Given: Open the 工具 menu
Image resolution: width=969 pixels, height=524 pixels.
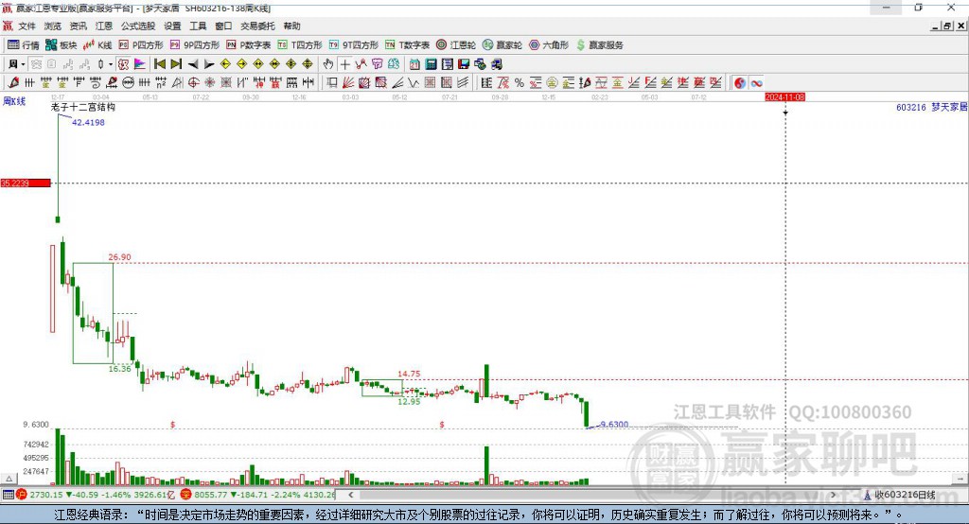Looking at the screenshot, I should (x=198, y=26).
